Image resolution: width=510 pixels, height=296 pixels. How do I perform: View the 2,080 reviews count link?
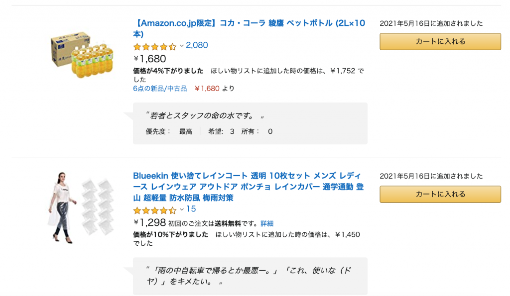(197, 45)
